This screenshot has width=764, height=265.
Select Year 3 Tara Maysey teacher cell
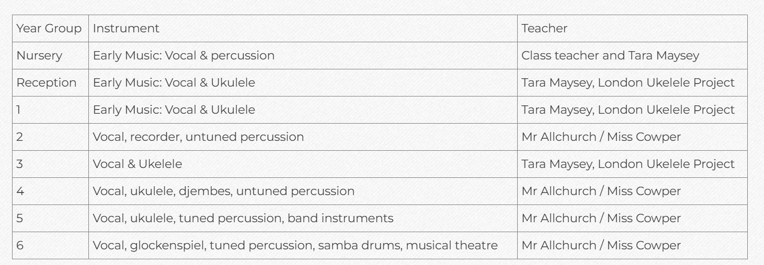click(632, 164)
